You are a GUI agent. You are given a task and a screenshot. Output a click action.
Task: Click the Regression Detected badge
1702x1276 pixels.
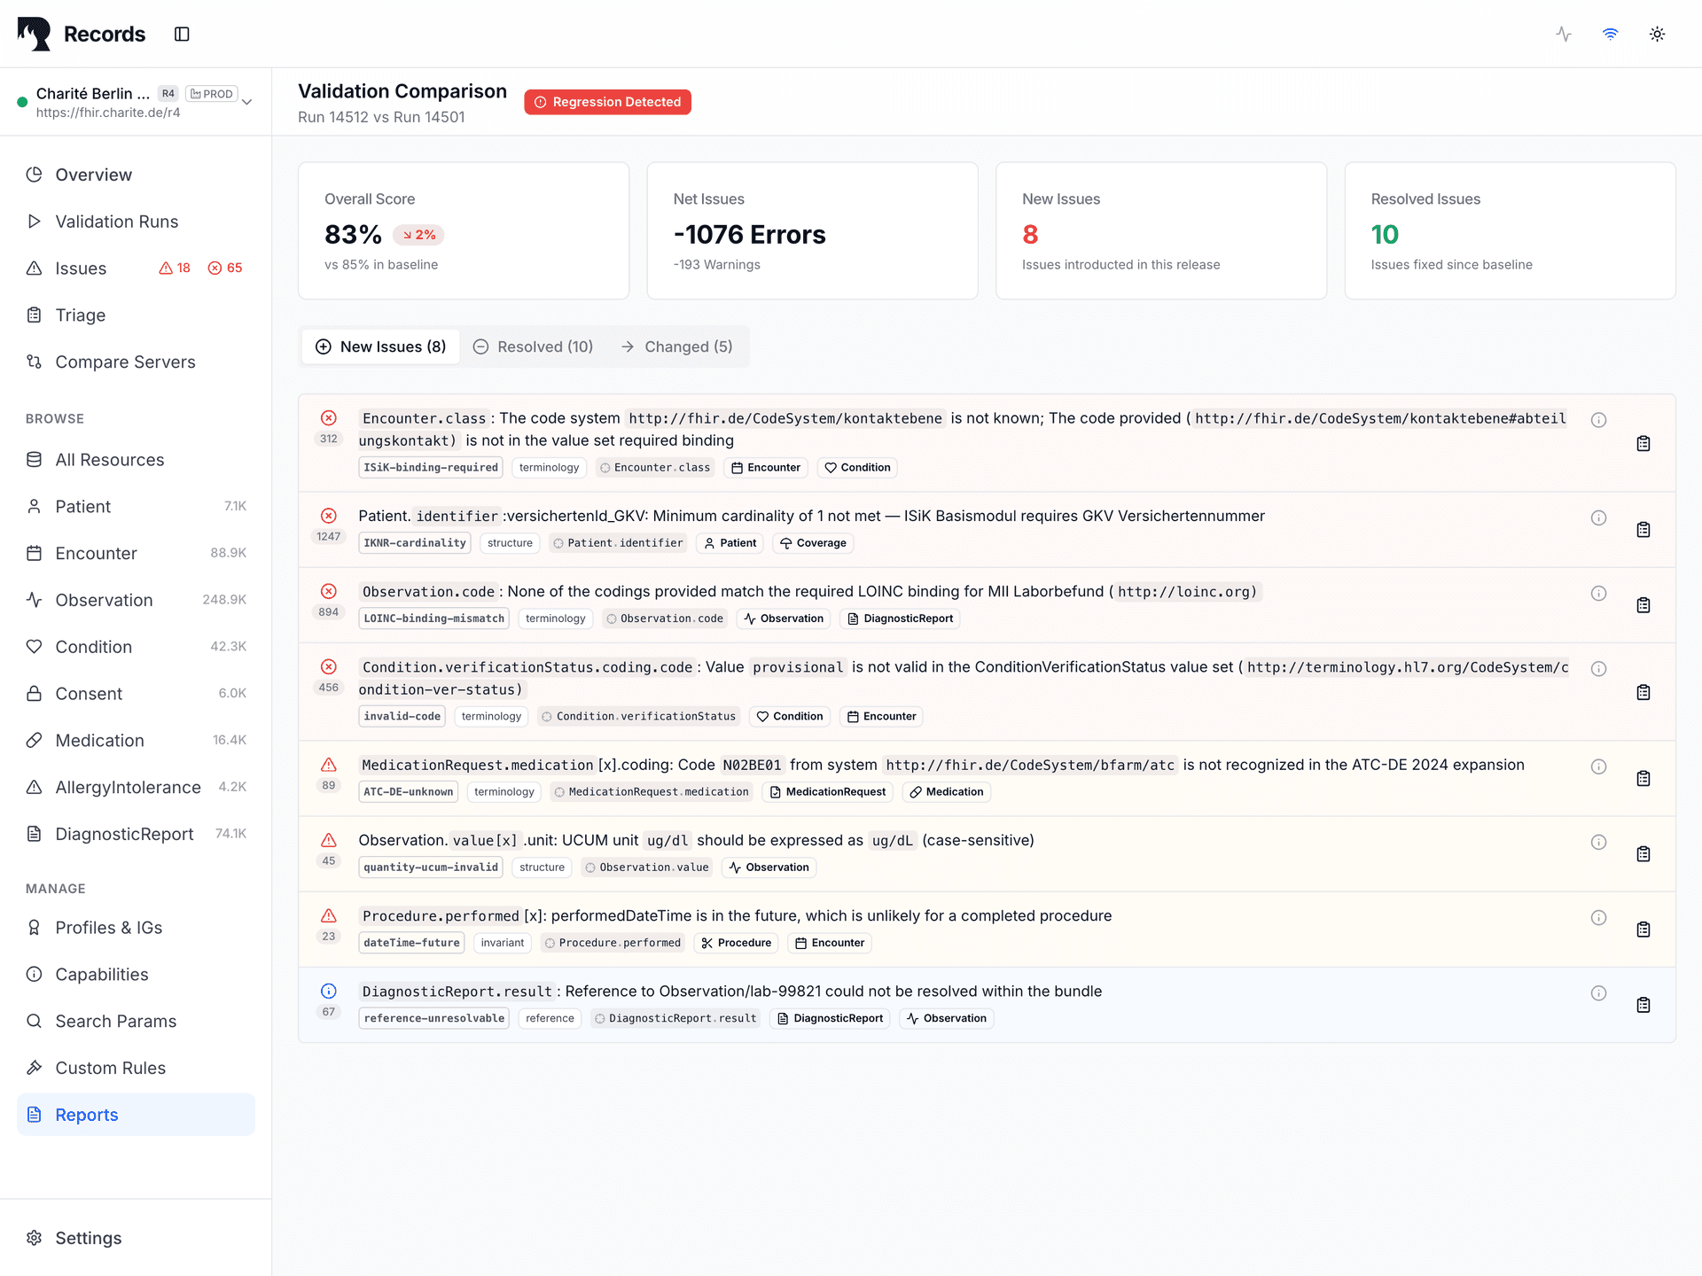coord(607,102)
